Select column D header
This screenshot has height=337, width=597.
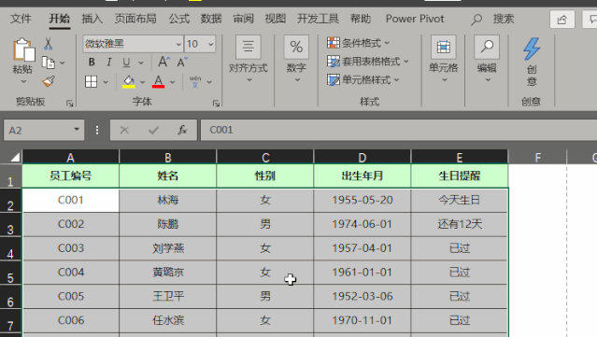(x=362, y=157)
